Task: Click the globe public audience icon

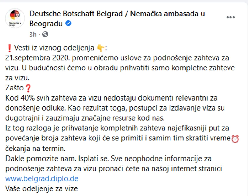Action: [x=45, y=34]
